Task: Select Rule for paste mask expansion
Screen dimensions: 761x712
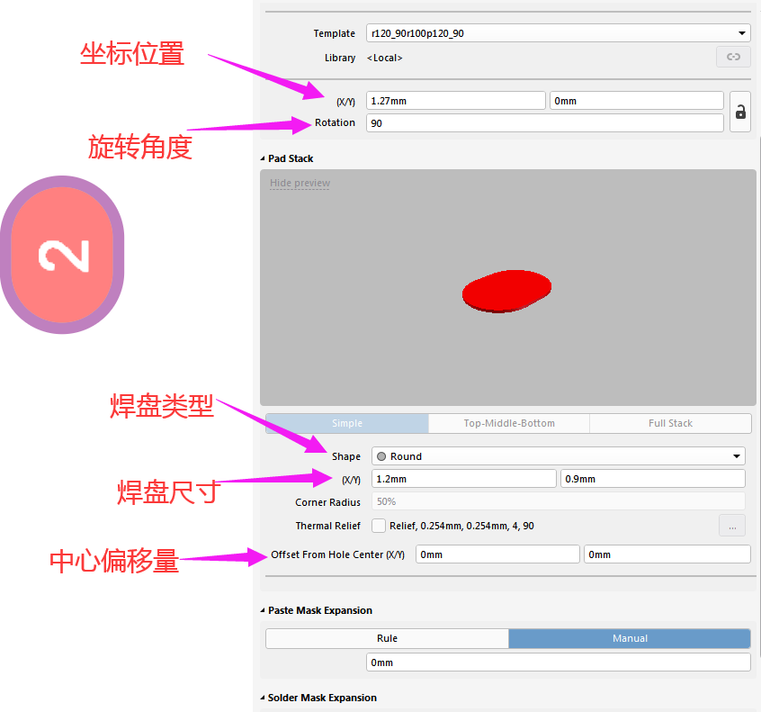Action: pyautogui.click(x=387, y=638)
